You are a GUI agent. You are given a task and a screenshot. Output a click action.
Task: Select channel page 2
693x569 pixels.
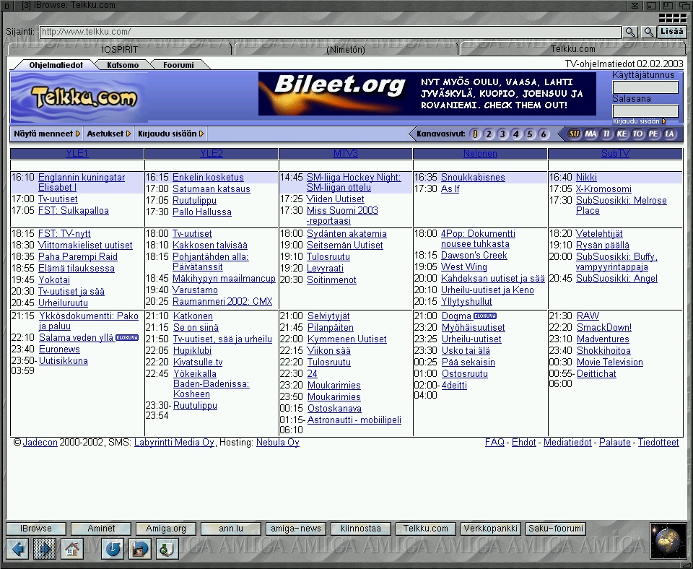pos(489,134)
